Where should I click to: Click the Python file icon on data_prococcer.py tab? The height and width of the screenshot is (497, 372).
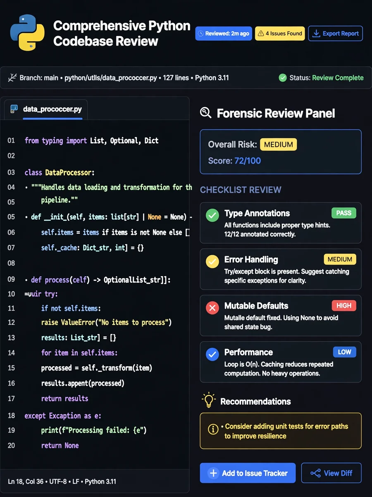coord(14,109)
